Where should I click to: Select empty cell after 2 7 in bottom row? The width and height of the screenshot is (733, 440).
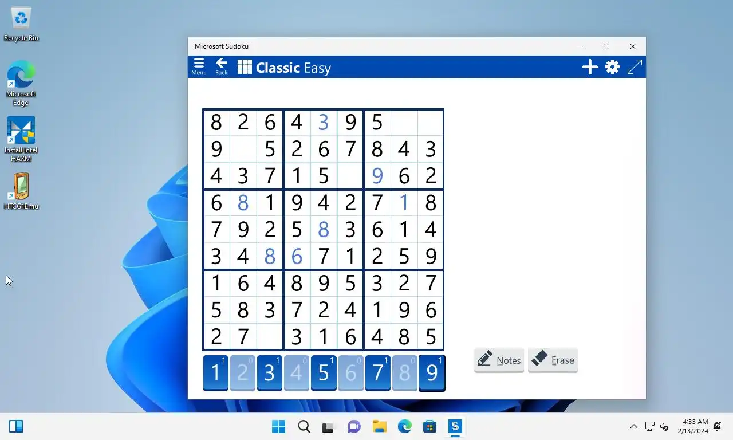point(270,336)
